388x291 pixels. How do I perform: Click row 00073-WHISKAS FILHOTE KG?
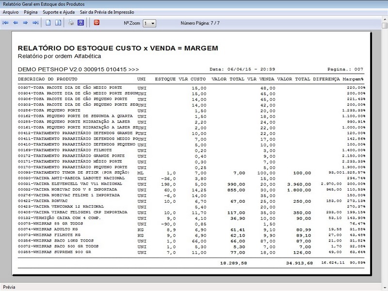[192, 236]
